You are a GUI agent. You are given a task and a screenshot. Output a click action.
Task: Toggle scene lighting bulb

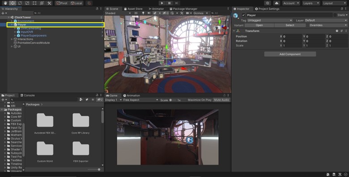[143, 13]
